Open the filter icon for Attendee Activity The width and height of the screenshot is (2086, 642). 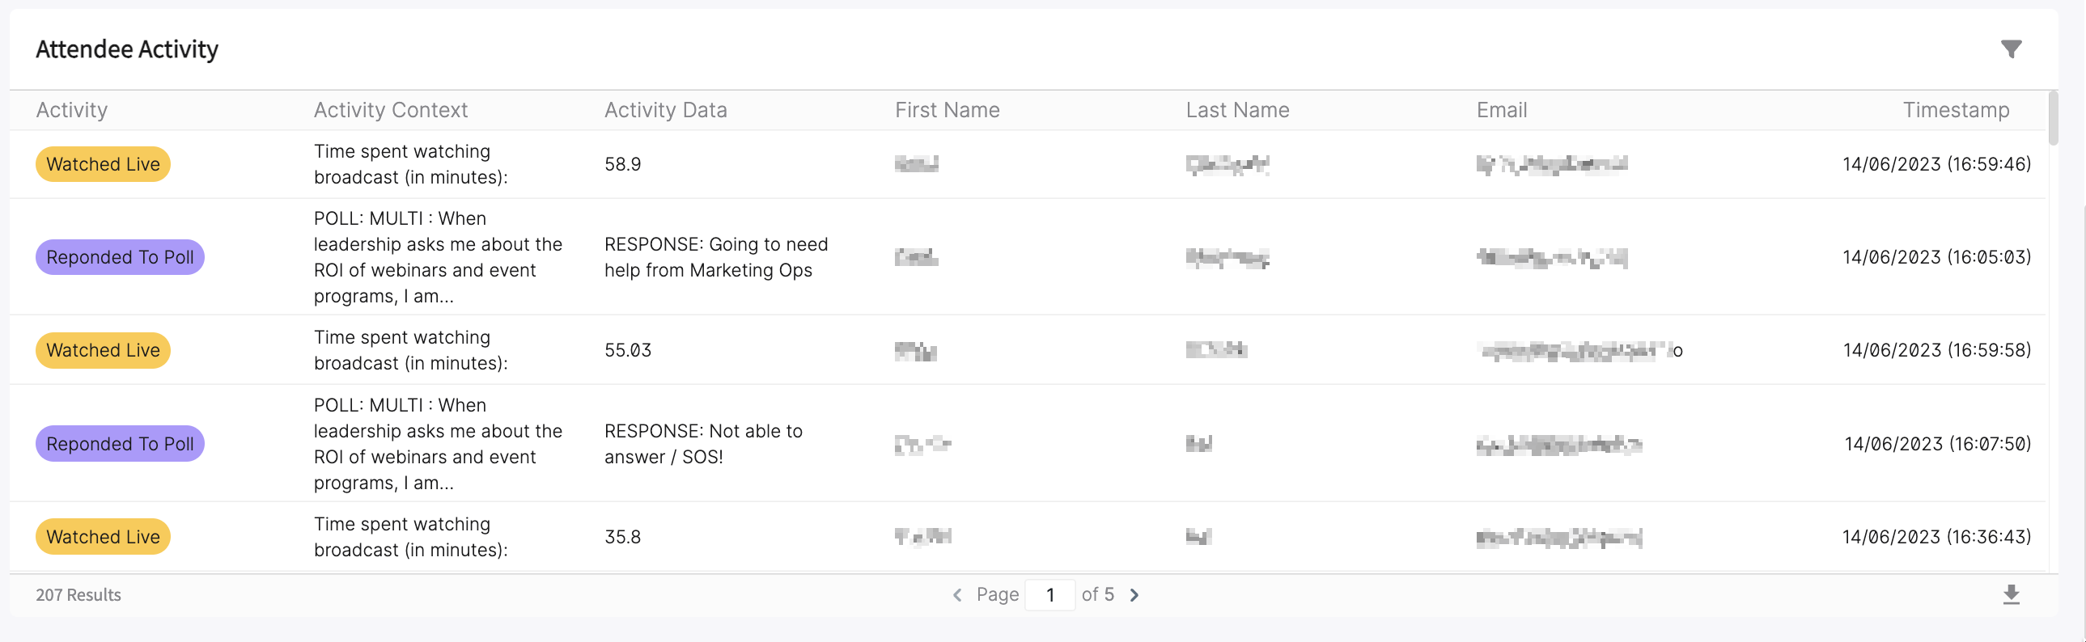point(2012,49)
